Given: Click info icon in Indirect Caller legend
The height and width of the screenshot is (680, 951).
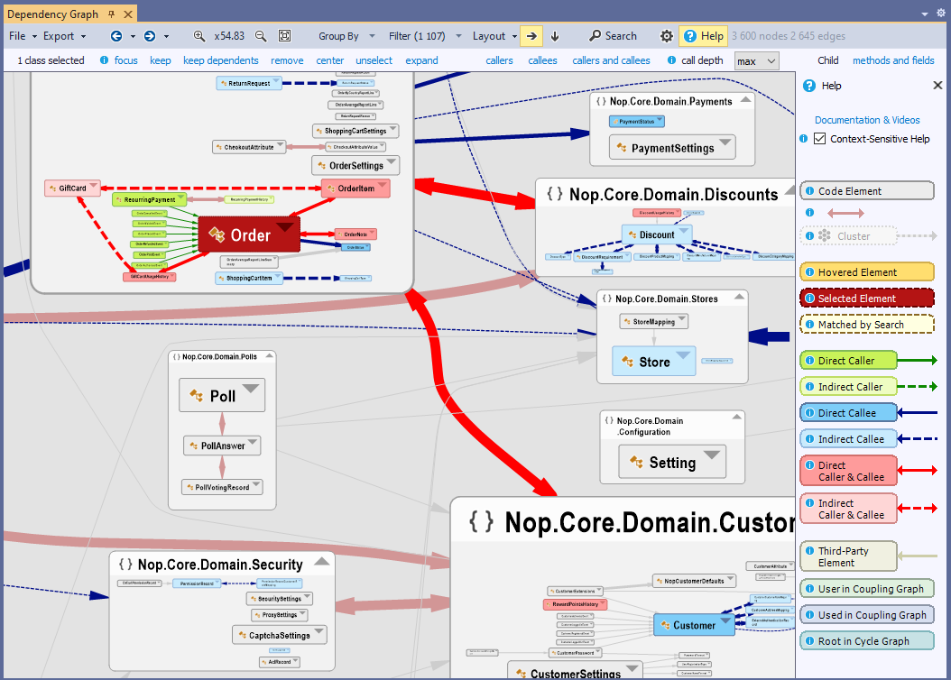Looking at the screenshot, I should tap(809, 387).
